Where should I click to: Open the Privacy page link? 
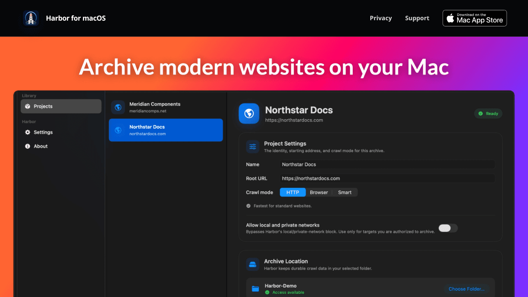(381, 18)
